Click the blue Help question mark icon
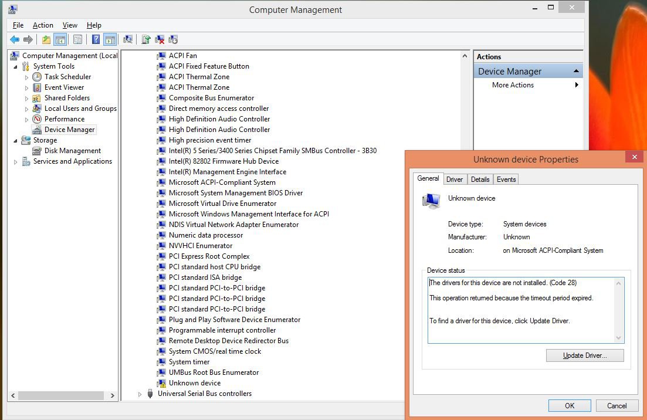 point(96,40)
